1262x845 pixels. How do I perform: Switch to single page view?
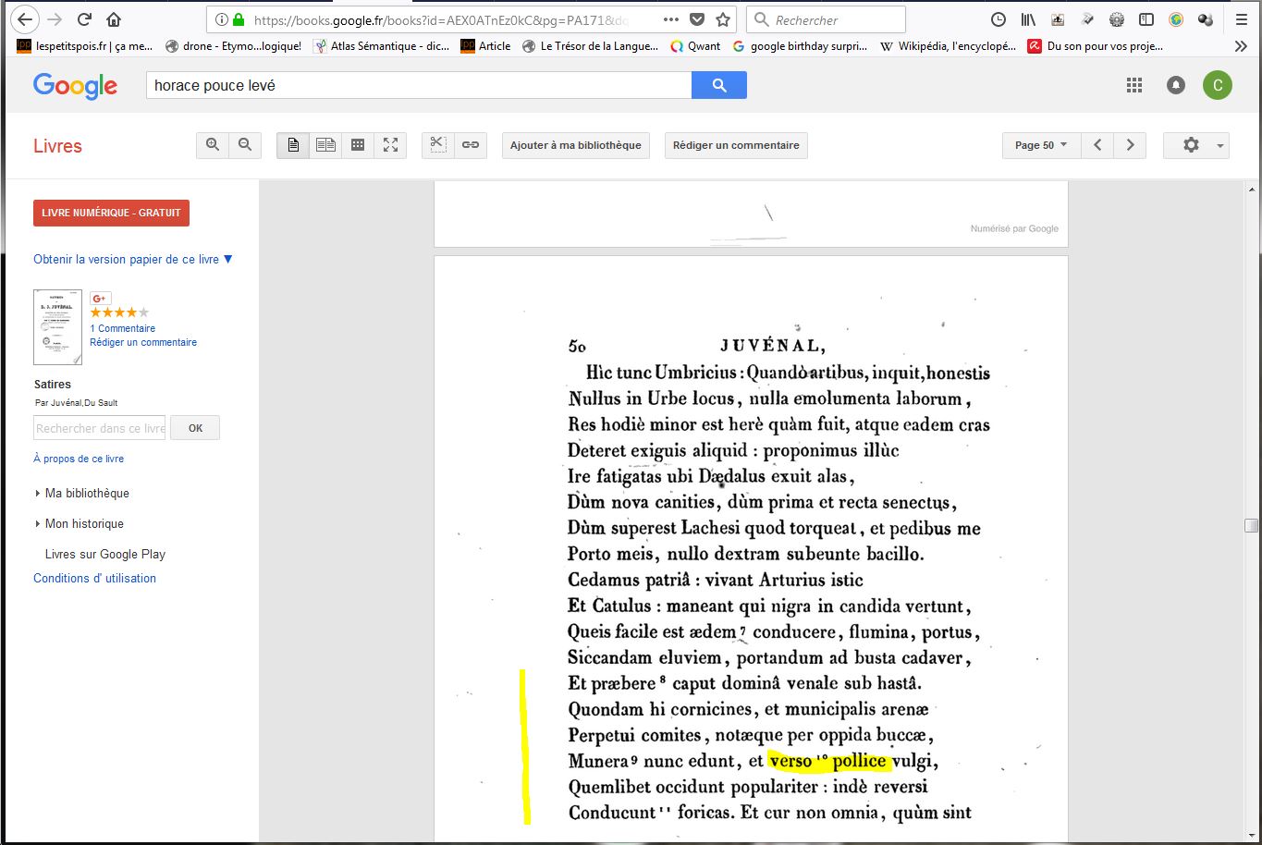[x=293, y=145]
